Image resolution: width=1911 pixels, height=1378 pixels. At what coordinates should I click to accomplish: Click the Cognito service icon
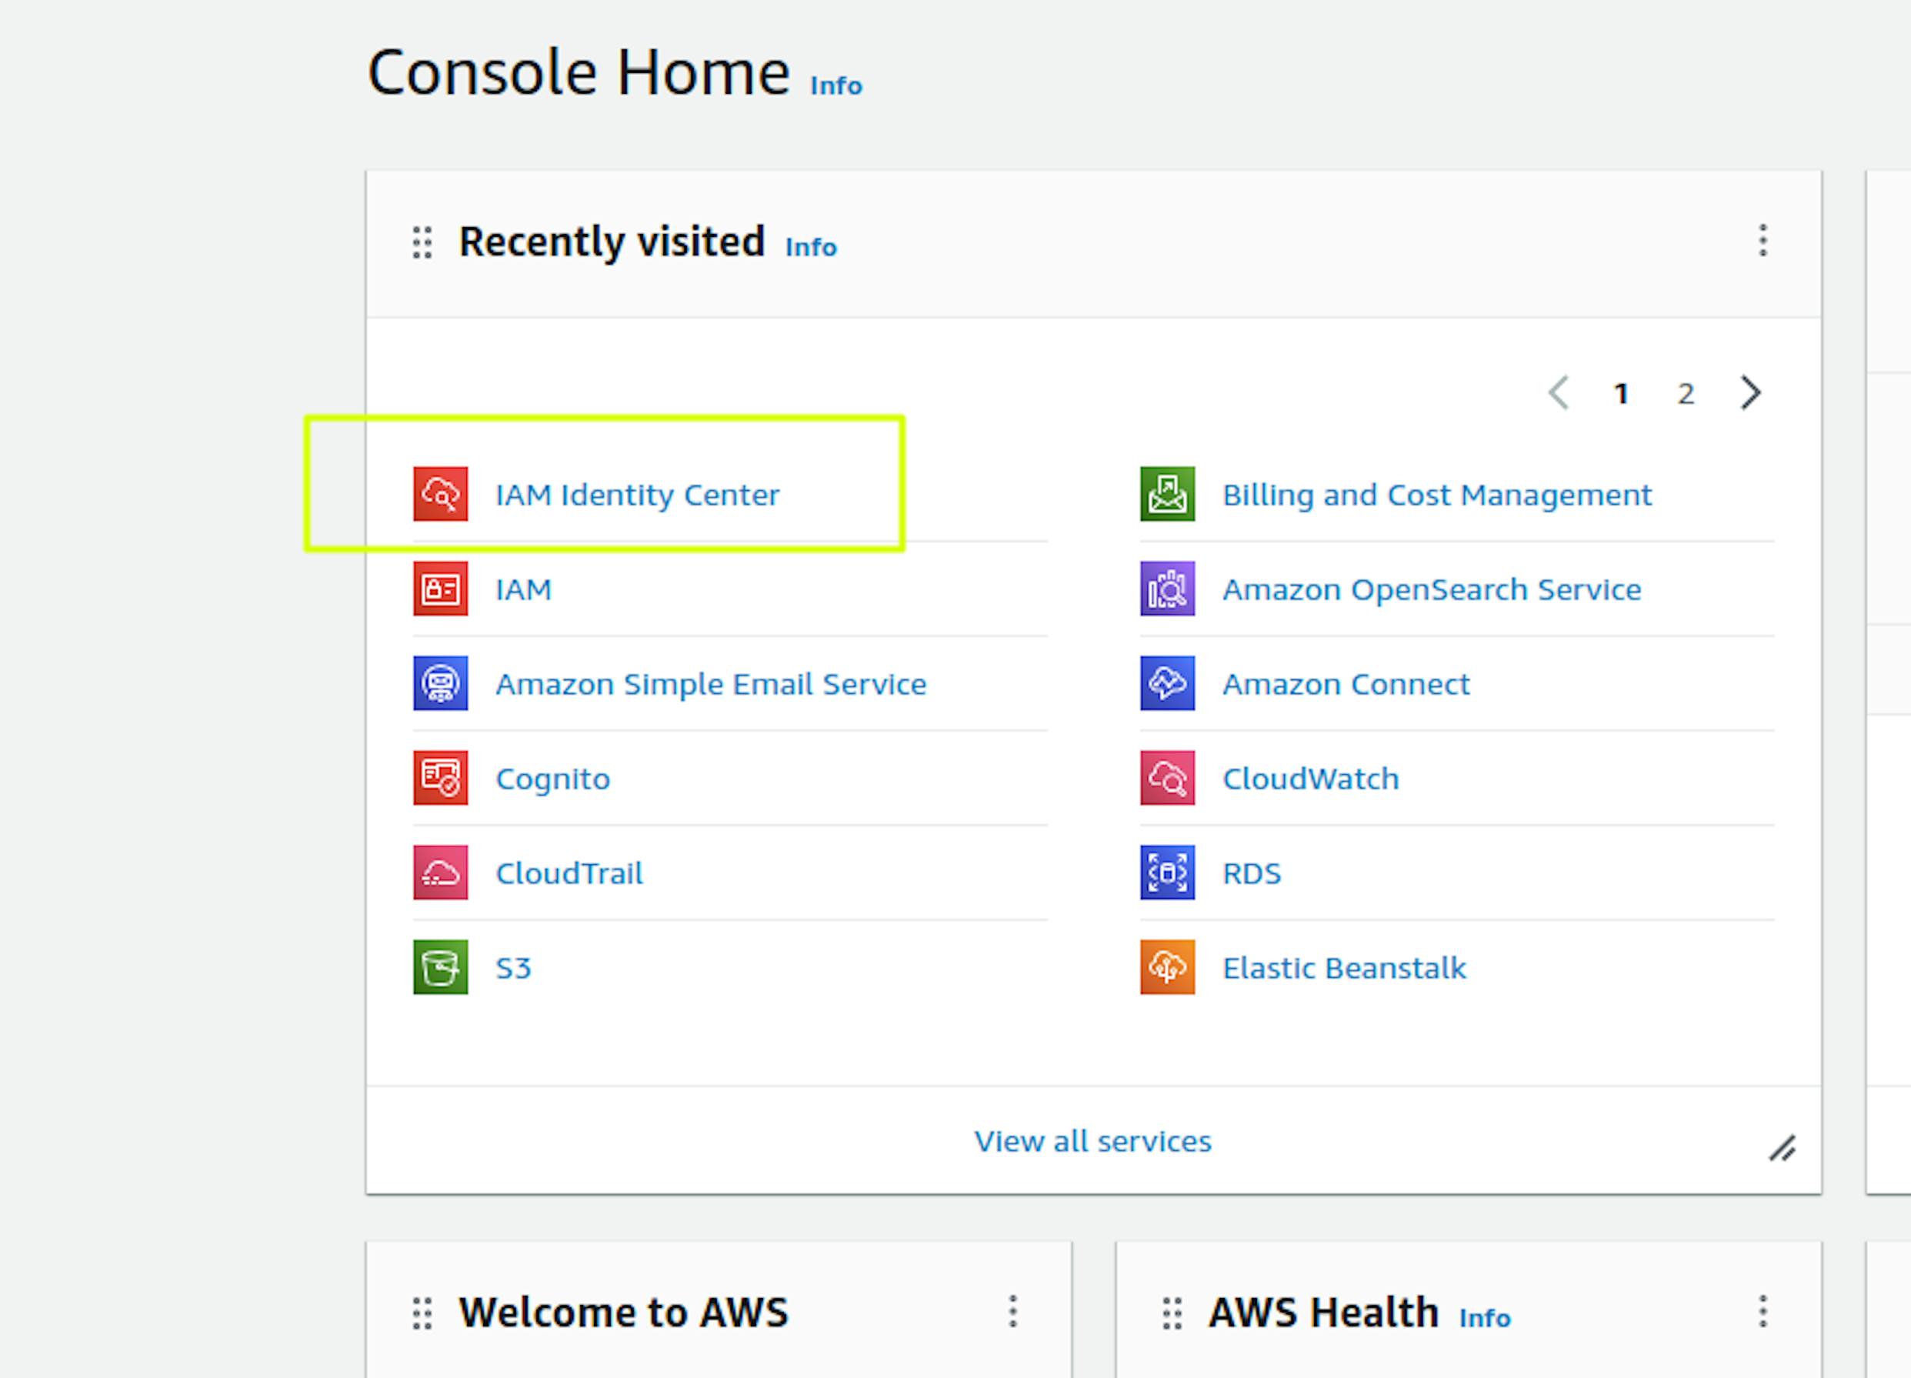440,778
